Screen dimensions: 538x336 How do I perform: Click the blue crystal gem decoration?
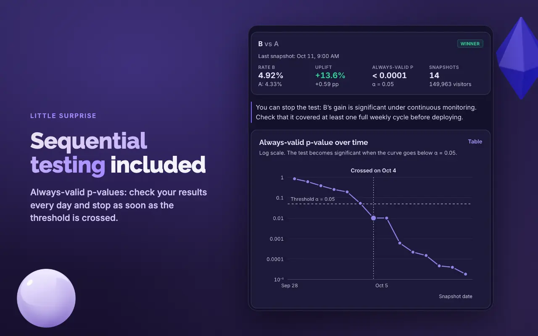[517, 58]
